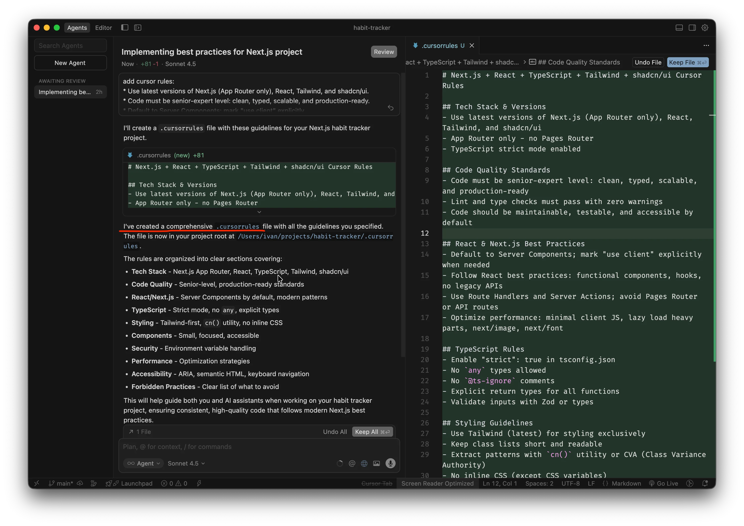Switch to the Editor tab
The height and width of the screenshot is (526, 744).
103,28
